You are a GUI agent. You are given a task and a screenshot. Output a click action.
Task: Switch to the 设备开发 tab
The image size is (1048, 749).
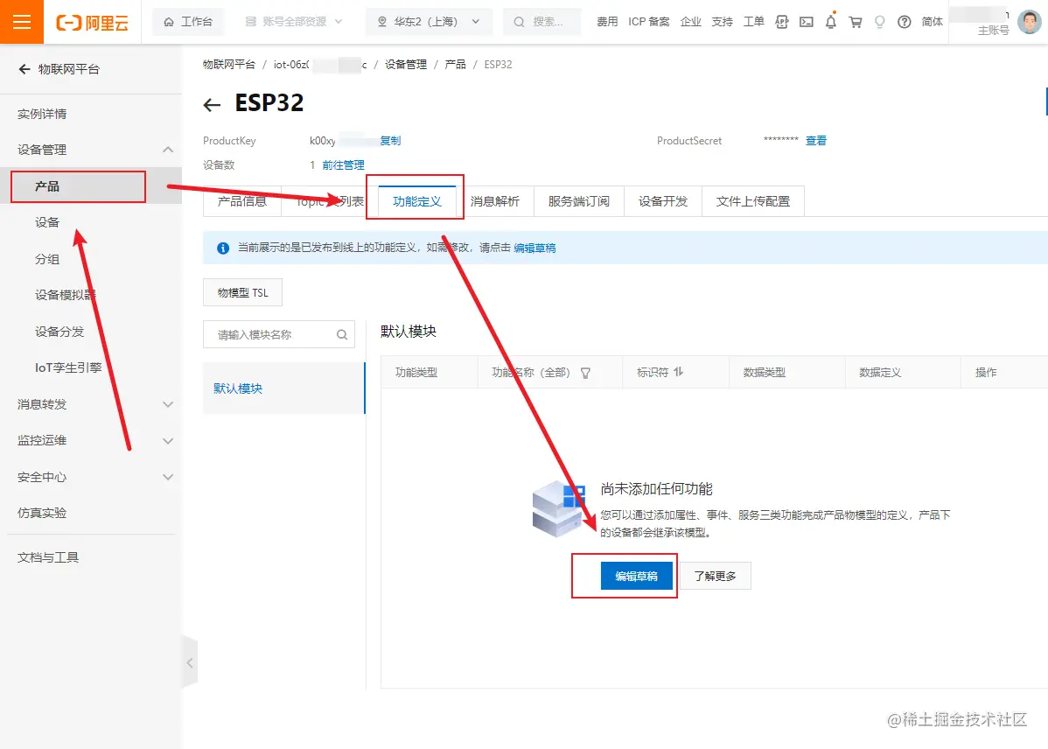tap(663, 200)
